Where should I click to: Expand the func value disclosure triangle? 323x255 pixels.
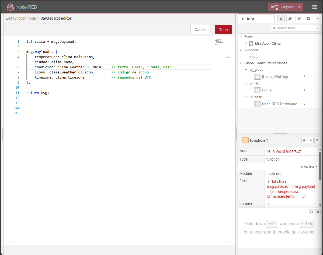click(269, 182)
